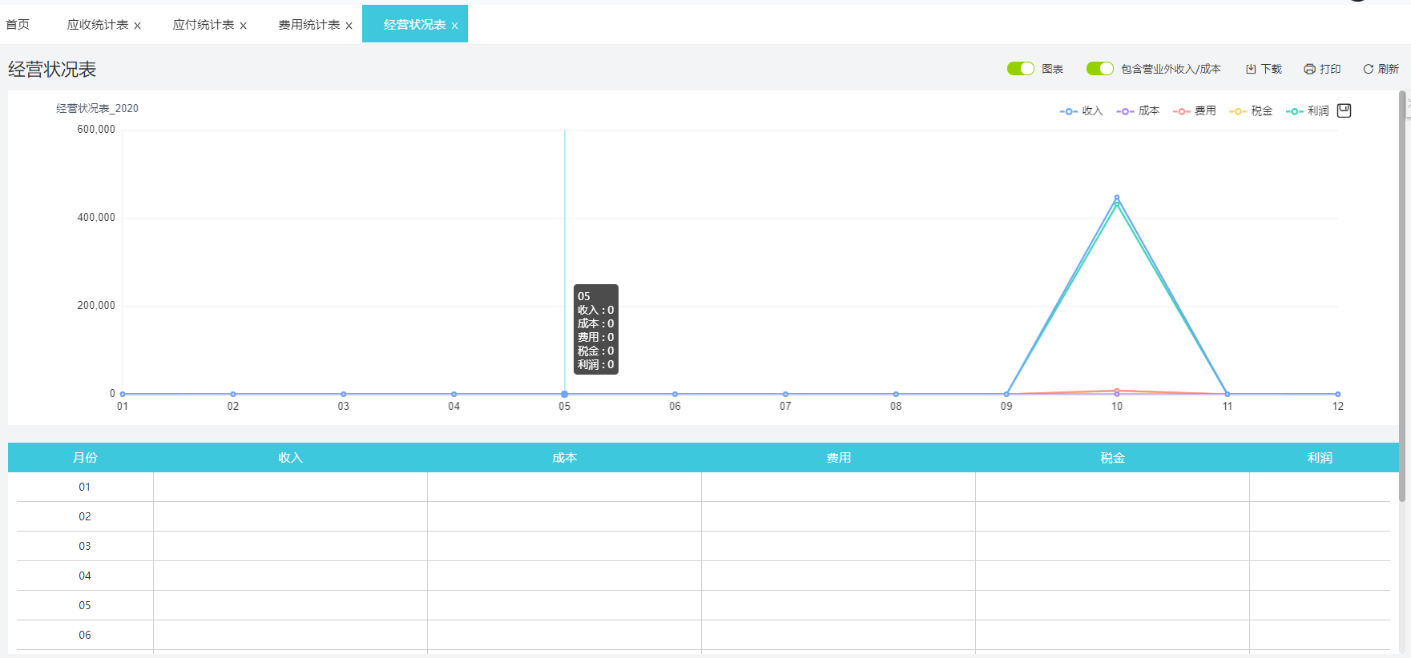Switch to the 首页 tab

tap(18, 25)
